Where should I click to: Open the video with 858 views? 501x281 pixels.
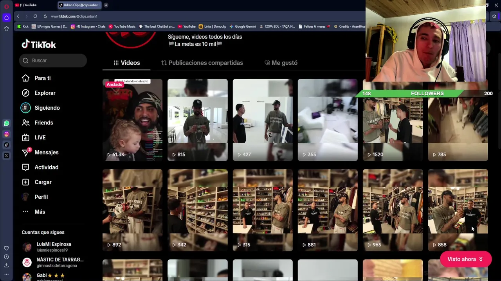(458, 210)
